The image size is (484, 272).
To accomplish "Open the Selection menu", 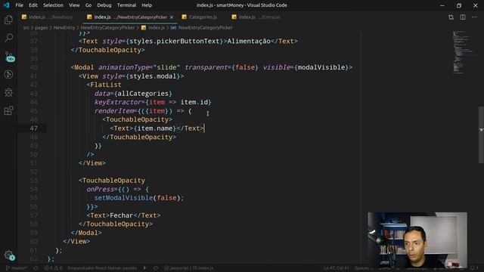I will click(x=53, y=5).
